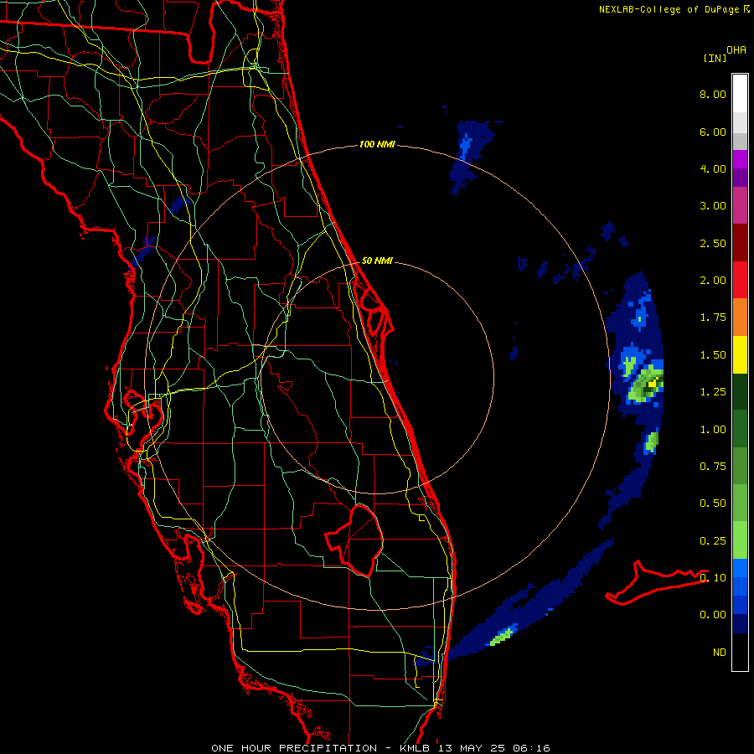The height and width of the screenshot is (754, 754).
Task: Click the OHA product label
Action: [736, 50]
